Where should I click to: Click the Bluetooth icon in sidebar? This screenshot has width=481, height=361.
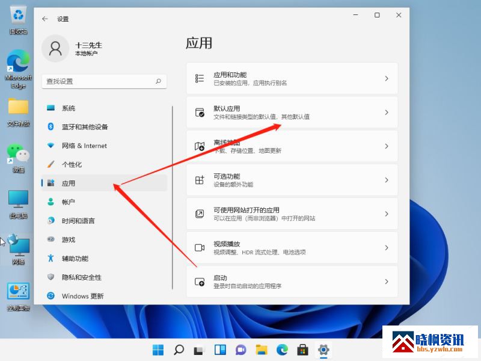tap(51, 126)
